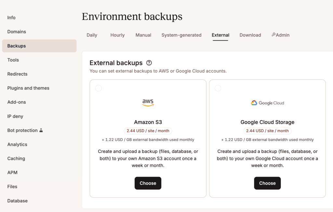Switch to the Daily tab
Image resolution: width=333 pixels, height=212 pixels.
(92, 35)
